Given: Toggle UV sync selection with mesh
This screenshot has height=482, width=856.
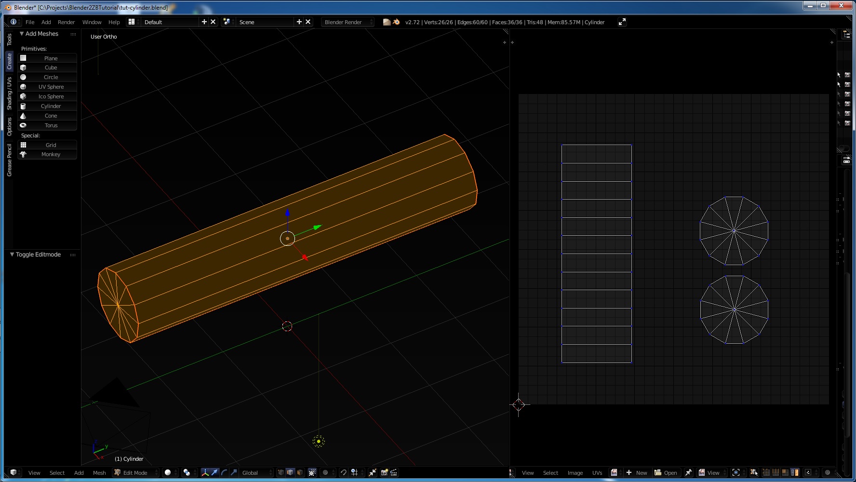Looking at the screenshot, I should [754, 472].
